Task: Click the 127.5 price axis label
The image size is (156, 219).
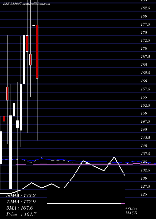Action: 145,186
